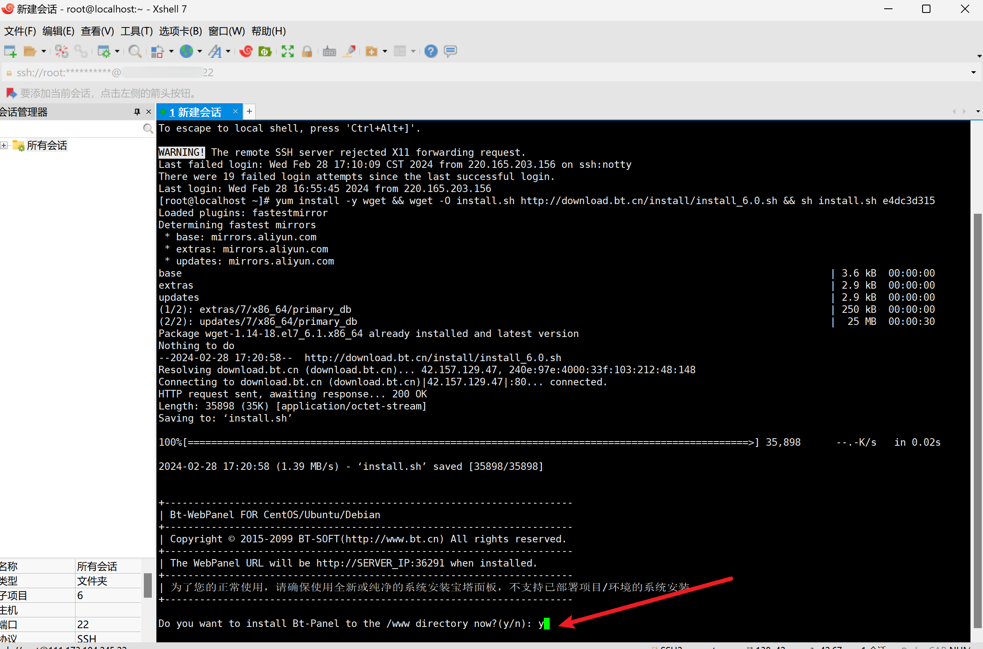Open dropdown arrow beside color scheme icon
983x649 pixels.
(x=171, y=51)
